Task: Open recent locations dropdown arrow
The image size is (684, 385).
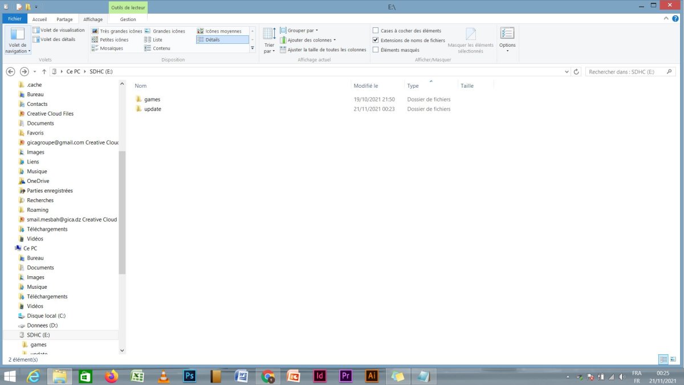Action: pyautogui.click(x=35, y=72)
